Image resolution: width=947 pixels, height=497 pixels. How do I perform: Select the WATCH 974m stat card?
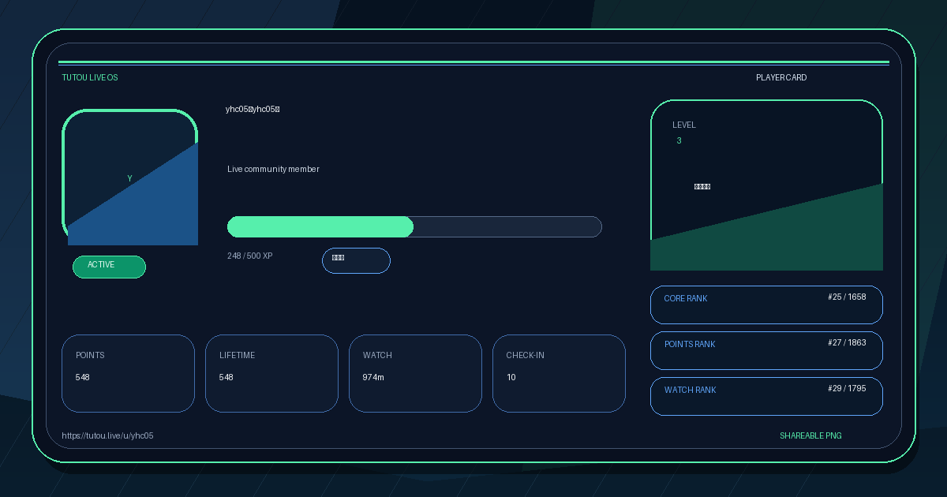coord(415,373)
